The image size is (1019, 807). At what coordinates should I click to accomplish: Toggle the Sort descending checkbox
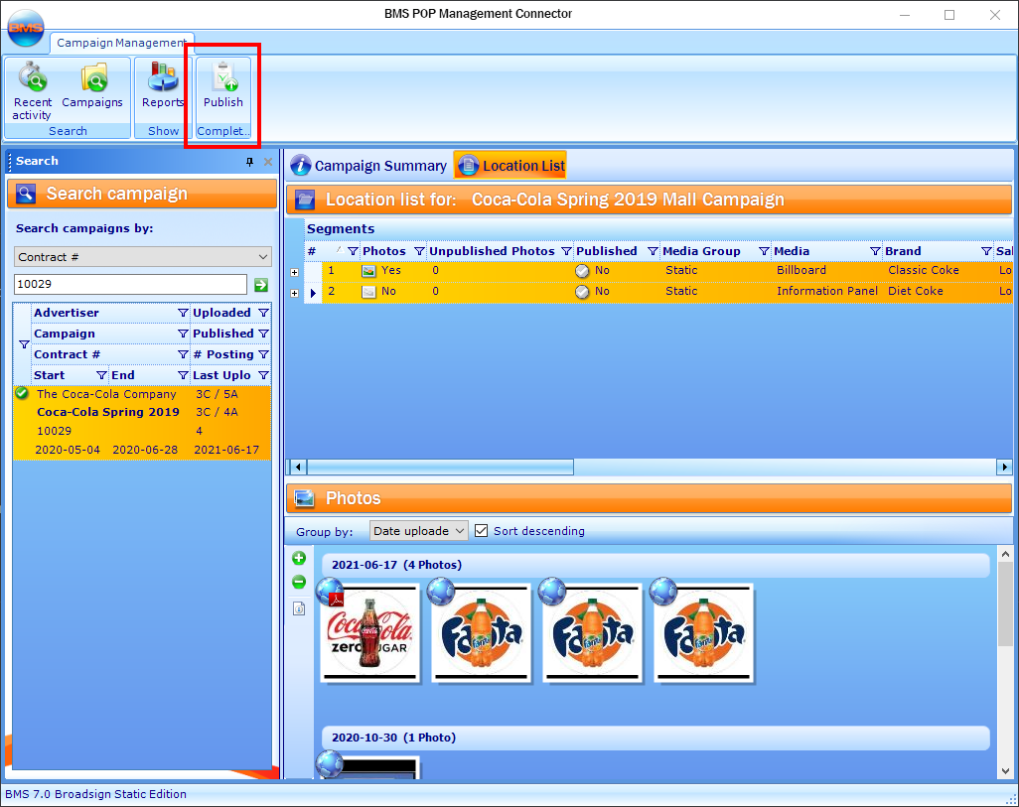pyautogui.click(x=481, y=531)
